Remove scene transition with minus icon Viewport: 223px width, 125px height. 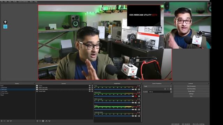click(x=168, y=89)
